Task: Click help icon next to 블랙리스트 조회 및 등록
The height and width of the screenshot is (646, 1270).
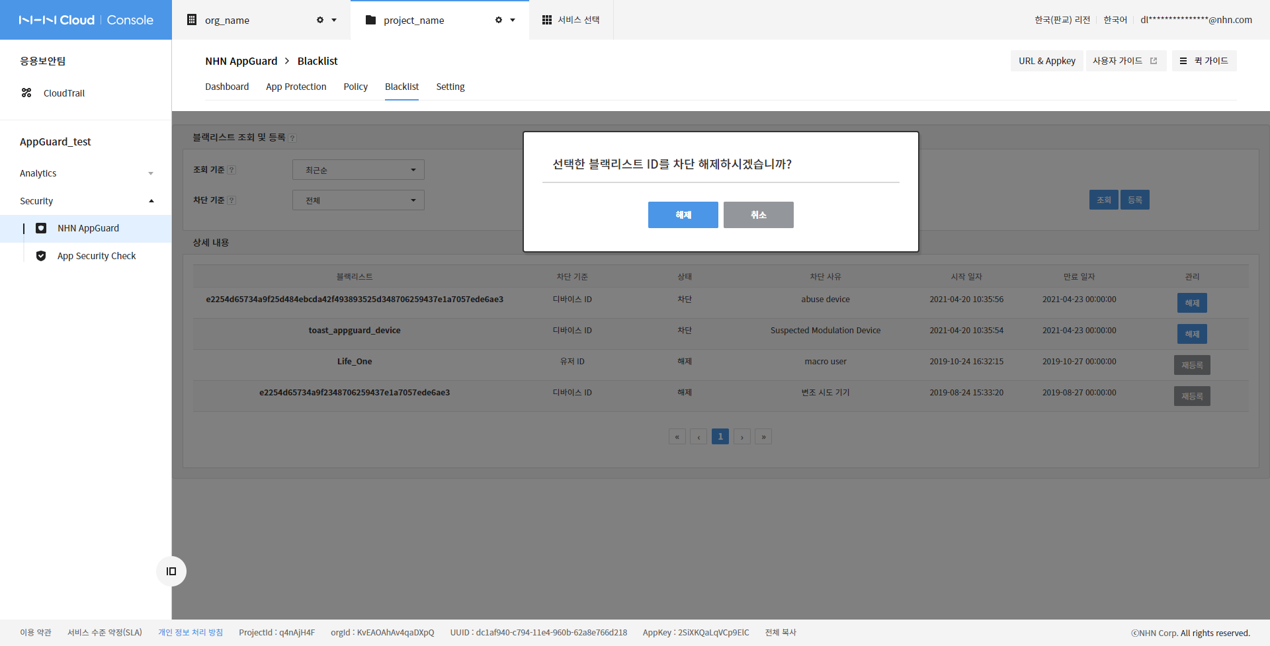Action: tap(292, 138)
